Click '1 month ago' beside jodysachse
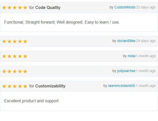 [x=146, y=71]
